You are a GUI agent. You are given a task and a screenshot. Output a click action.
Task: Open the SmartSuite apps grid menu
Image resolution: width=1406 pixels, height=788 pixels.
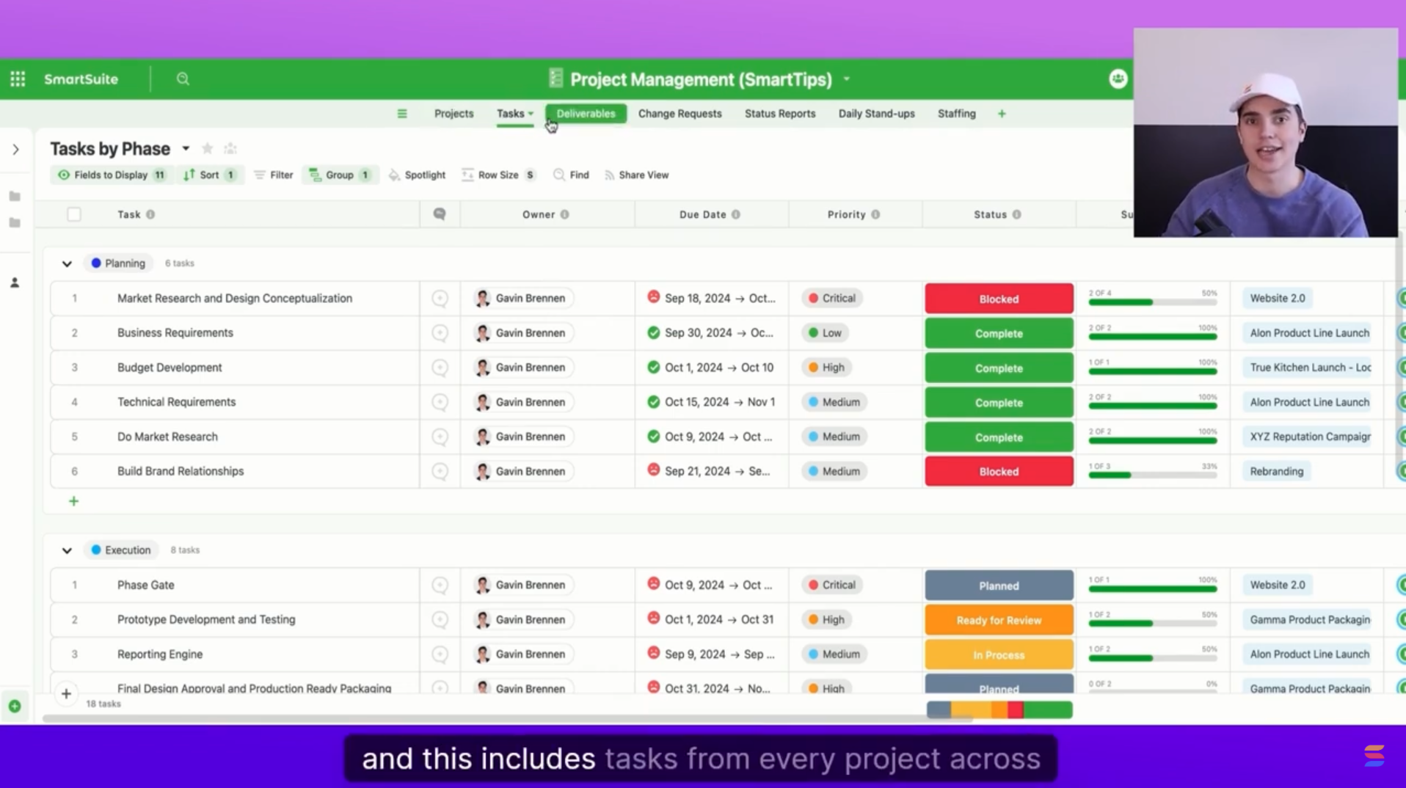click(18, 79)
